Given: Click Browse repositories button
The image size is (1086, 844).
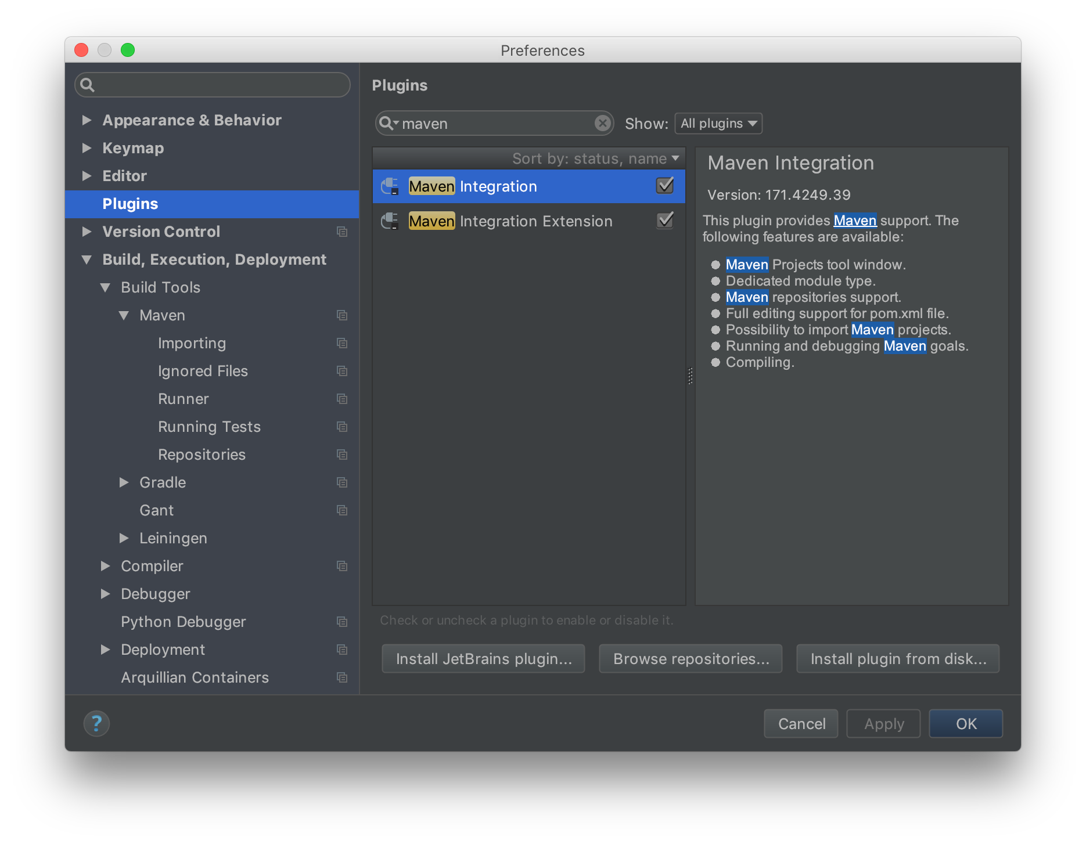Looking at the screenshot, I should (691, 659).
